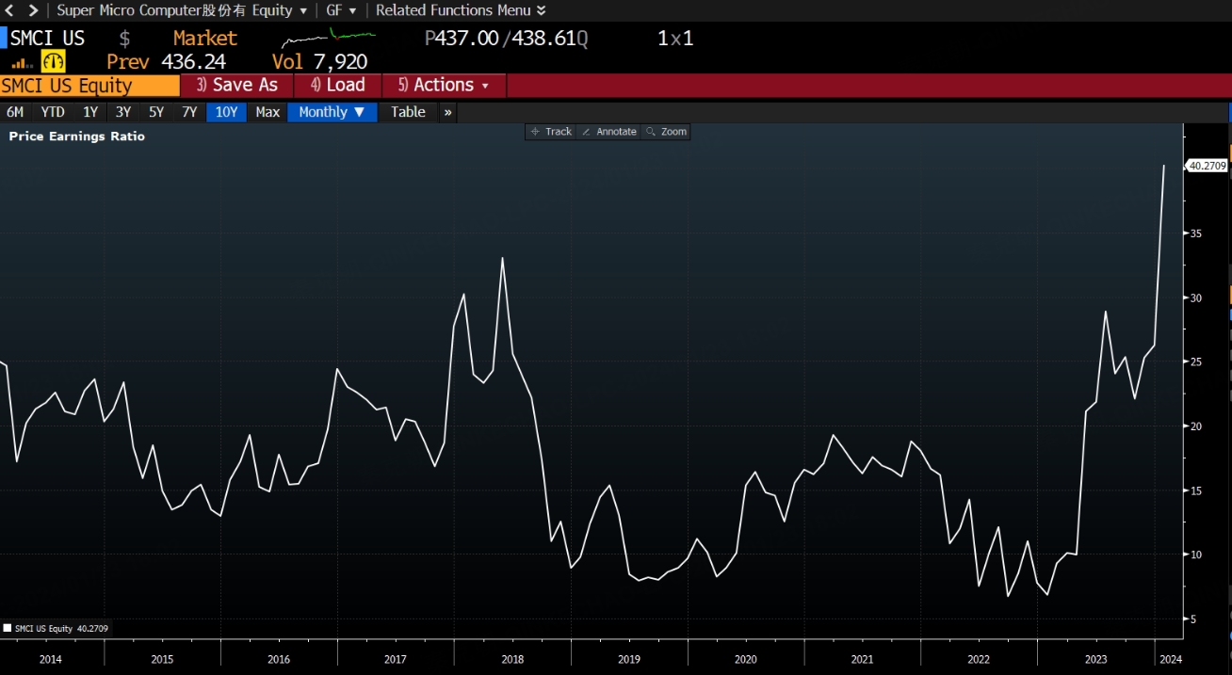Image resolution: width=1232 pixels, height=675 pixels.
Task: Click the Load button
Action: (338, 85)
